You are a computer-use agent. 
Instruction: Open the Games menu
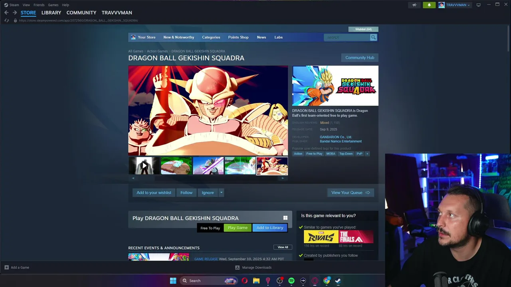point(53,5)
